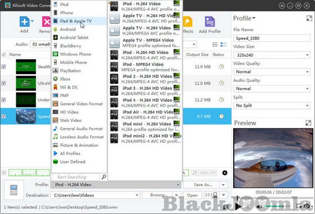This screenshot has width=315, height=214.
Task: Open the settings gear icon
Action: tap(225, 173)
